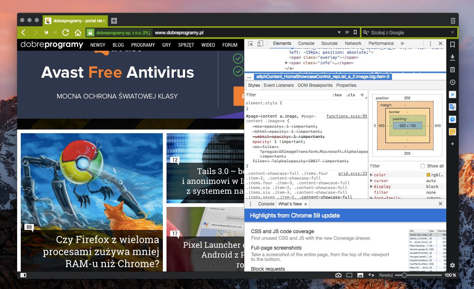Go back using the back arrow
Viewport: 474px width, 289px height.
(x=23, y=32)
